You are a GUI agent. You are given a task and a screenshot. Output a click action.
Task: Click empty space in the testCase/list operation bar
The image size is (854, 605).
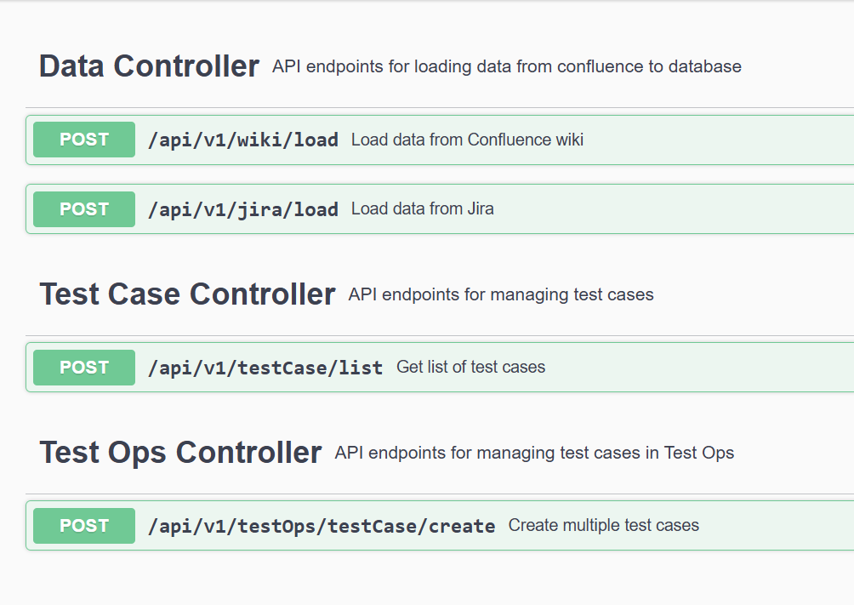[x=697, y=368]
